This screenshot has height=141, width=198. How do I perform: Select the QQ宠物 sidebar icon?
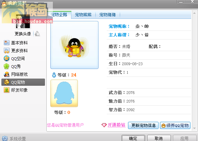[x=7, y=82]
